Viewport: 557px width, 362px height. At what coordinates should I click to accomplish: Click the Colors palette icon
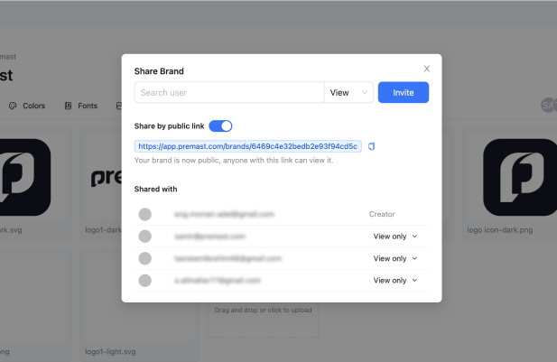pos(13,106)
